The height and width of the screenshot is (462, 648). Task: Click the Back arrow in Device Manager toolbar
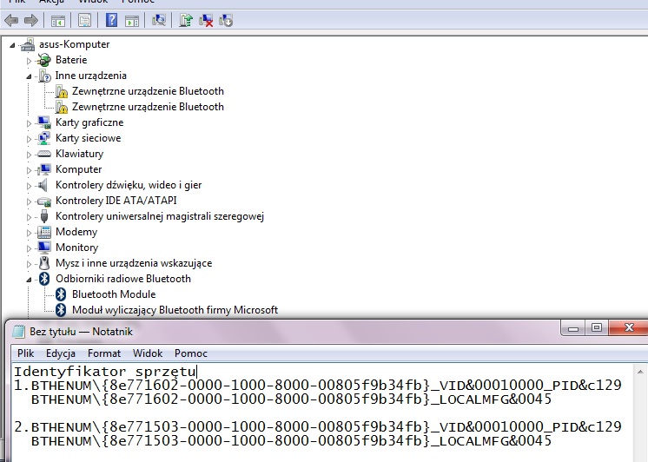coord(11,20)
